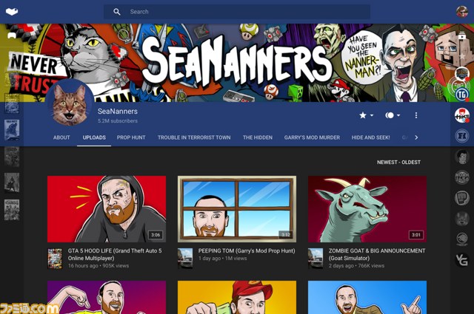Open the bottom game cover in left sidebar
474x314 pixels.
click(12, 210)
